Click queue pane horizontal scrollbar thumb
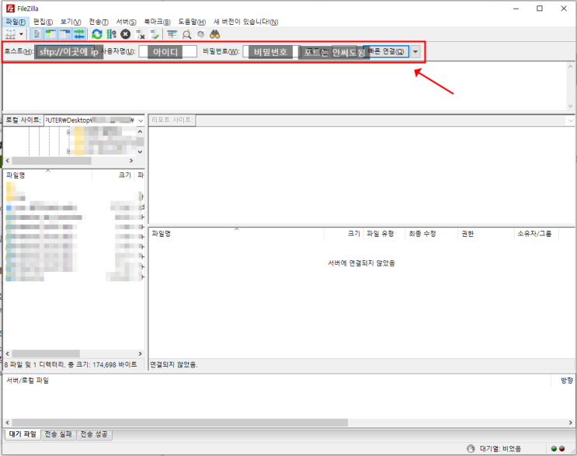 180,423
